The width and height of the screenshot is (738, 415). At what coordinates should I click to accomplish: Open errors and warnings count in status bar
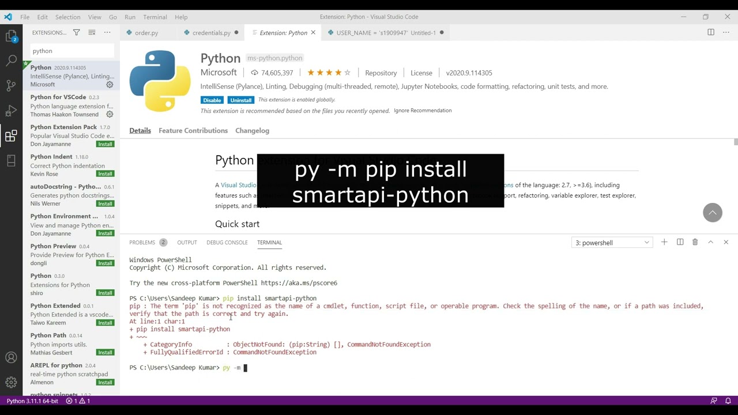click(x=78, y=401)
